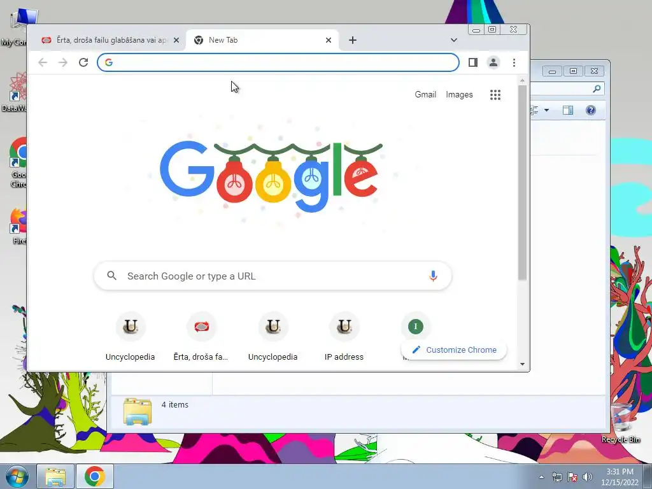Click the Explorer window search magnifier

597,89
